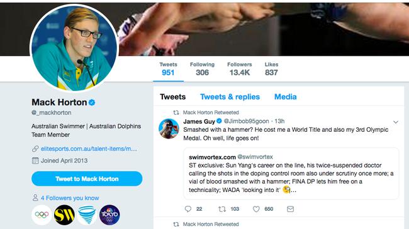Screen dimensions: 409x229
Task: Open the Olympic rings follower avatar
Action: click(42, 215)
